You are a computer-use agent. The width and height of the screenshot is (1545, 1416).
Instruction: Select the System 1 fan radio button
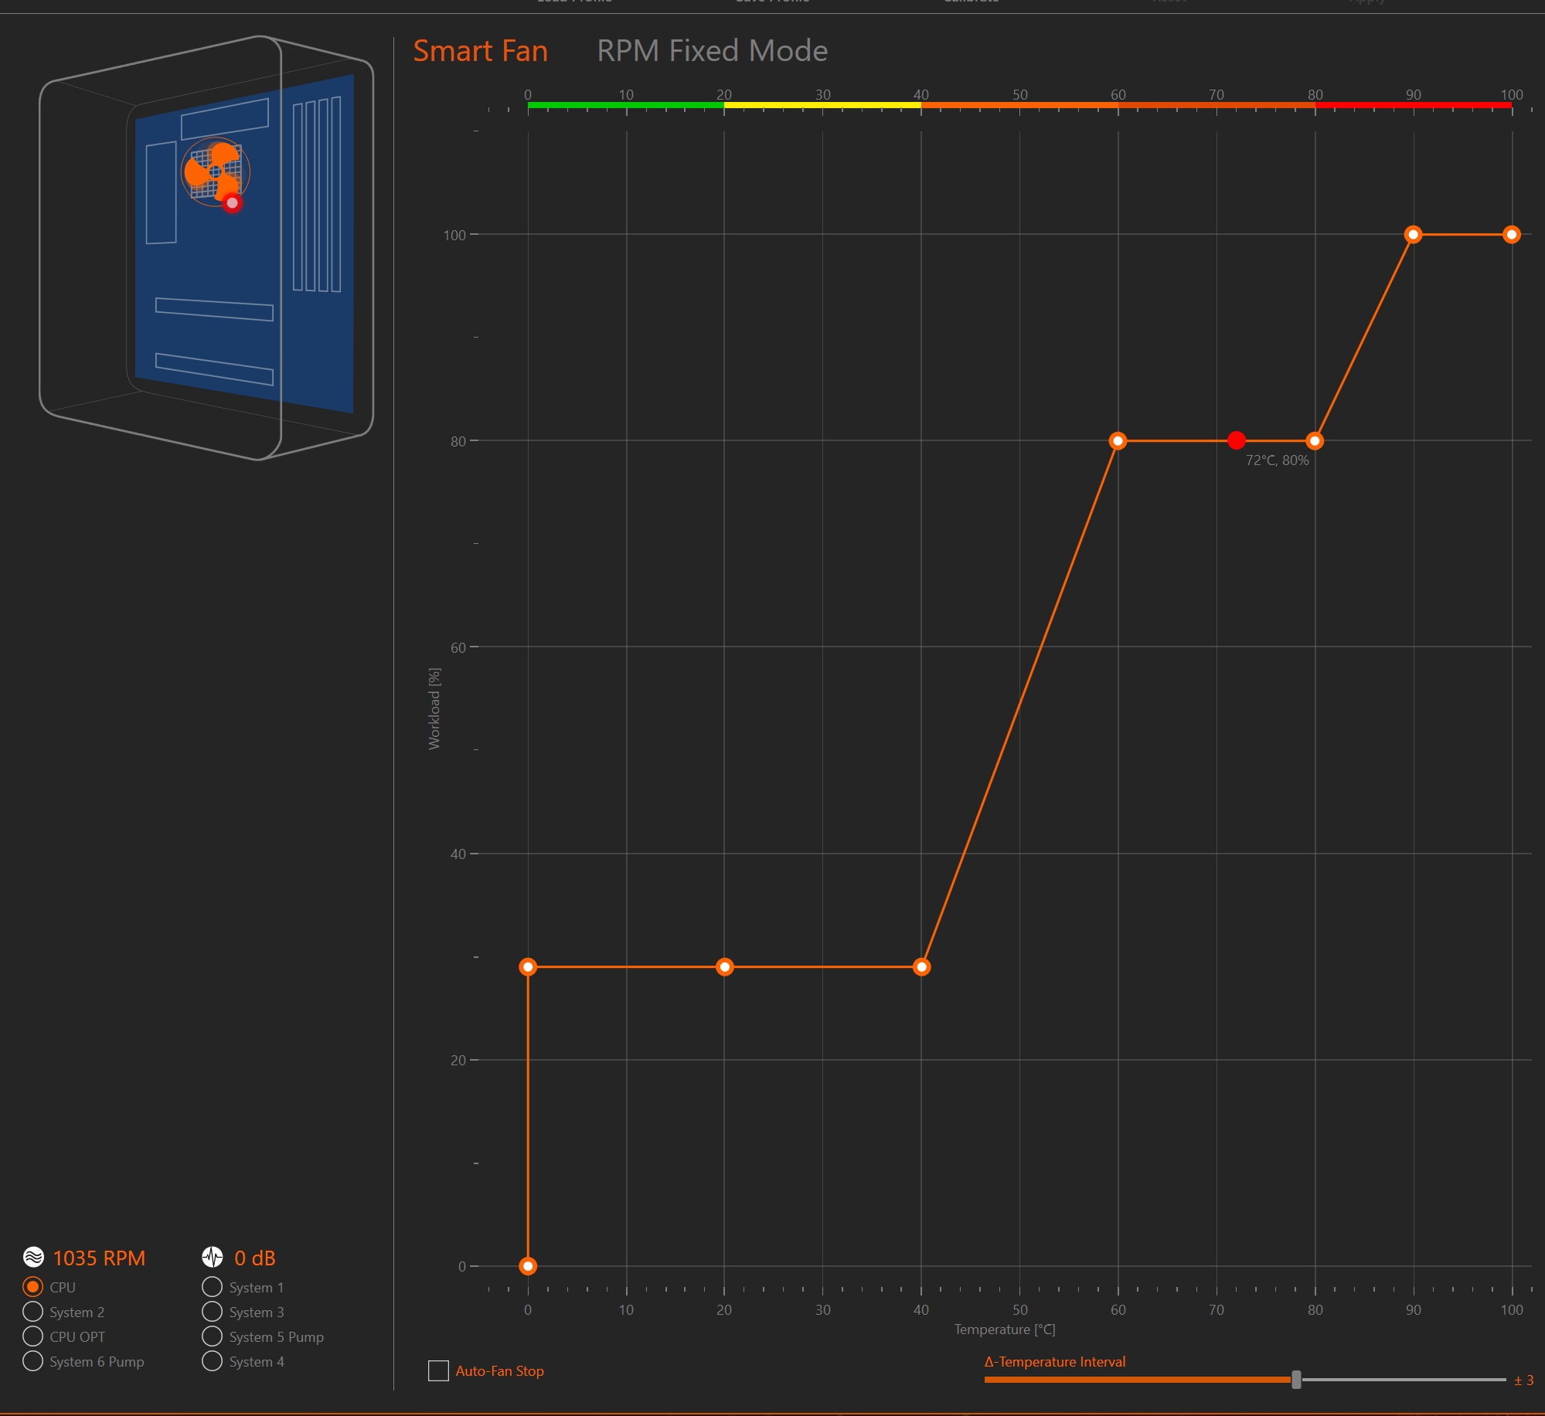[212, 1287]
